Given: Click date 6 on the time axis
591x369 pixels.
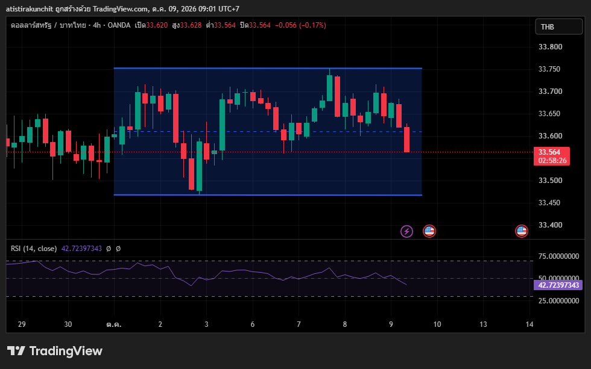Looking at the screenshot, I should click(253, 324).
